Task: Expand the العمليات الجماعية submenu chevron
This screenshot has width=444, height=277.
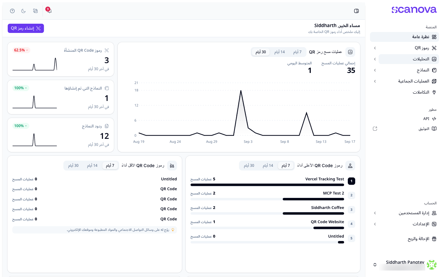Action: 375,81
